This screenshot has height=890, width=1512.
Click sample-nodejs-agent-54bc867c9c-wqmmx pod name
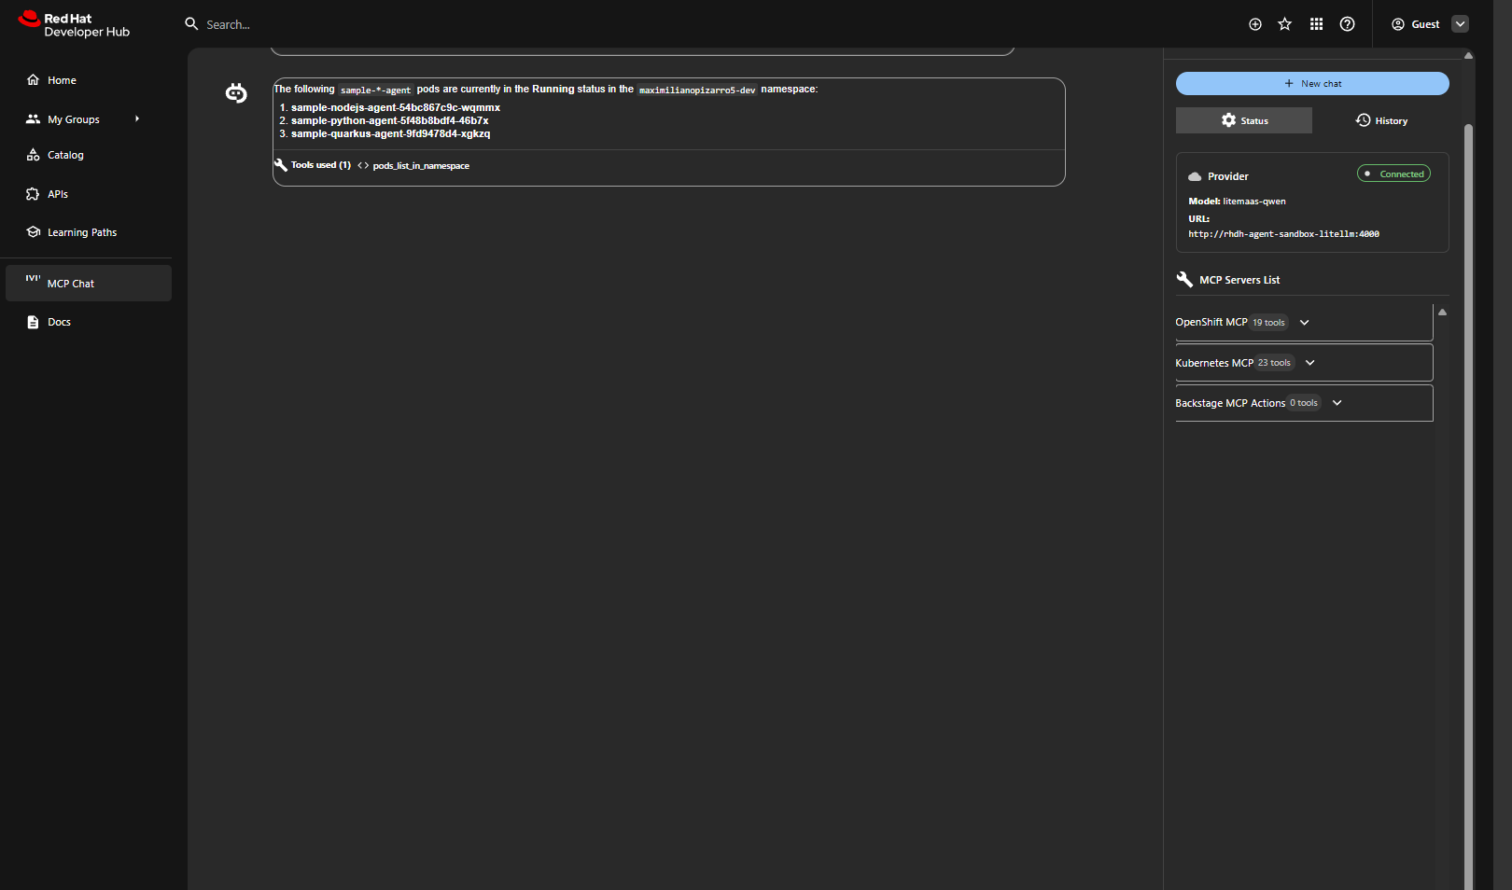point(396,107)
